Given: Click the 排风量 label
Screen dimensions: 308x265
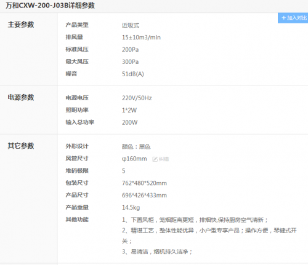Looking at the screenshot, I should click(74, 37).
